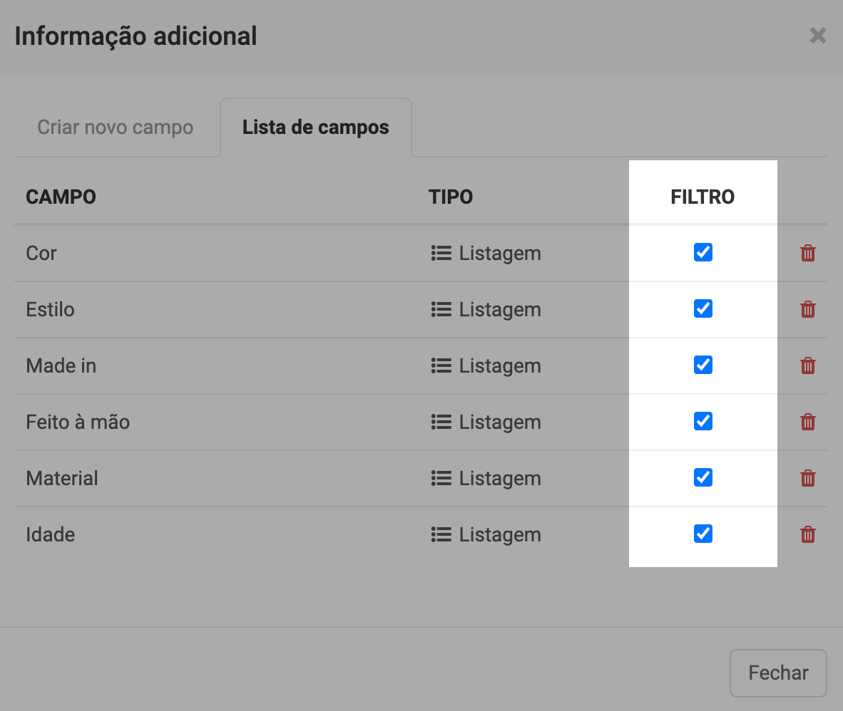Screen dimensions: 843x711
Task: Toggle the Material filter checkbox
Action: (702, 477)
